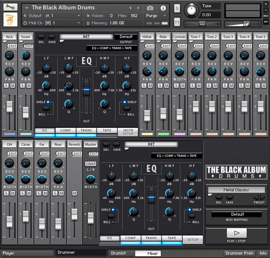Click the upper EQ LMF Q knob

(68, 104)
